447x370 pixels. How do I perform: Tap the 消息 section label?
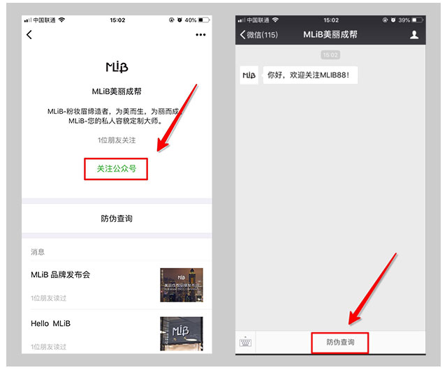click(38, 252)
